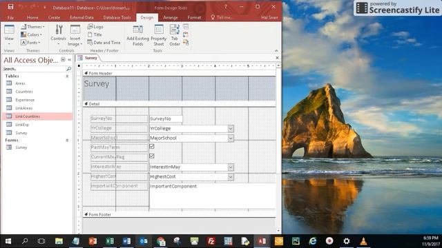Switch to the External Data tab
The height and width of the screenshot is (248, 442).
(81, 17)
